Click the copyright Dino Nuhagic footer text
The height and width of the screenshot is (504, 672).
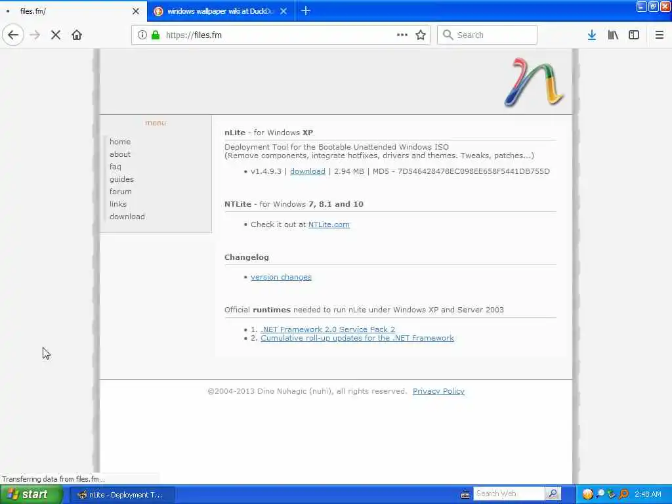(x=307, y=391)
